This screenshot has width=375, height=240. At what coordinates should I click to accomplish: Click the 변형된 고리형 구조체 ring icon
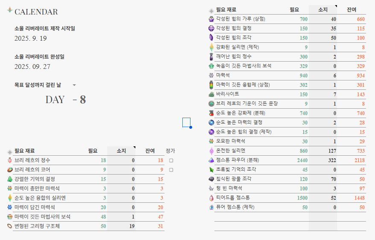pyautogui.click(x=9, y=226)
